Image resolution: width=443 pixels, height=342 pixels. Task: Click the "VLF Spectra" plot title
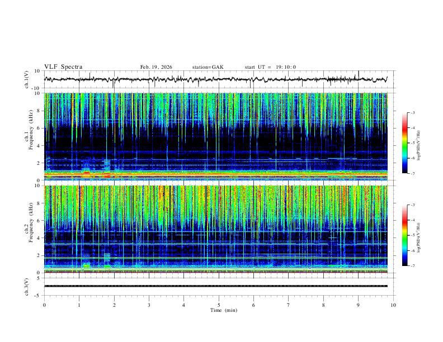click(x=63, y=67)
